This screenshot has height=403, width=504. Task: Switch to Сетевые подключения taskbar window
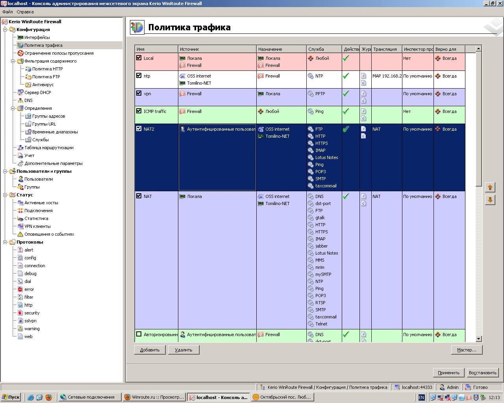coord(89,397)
